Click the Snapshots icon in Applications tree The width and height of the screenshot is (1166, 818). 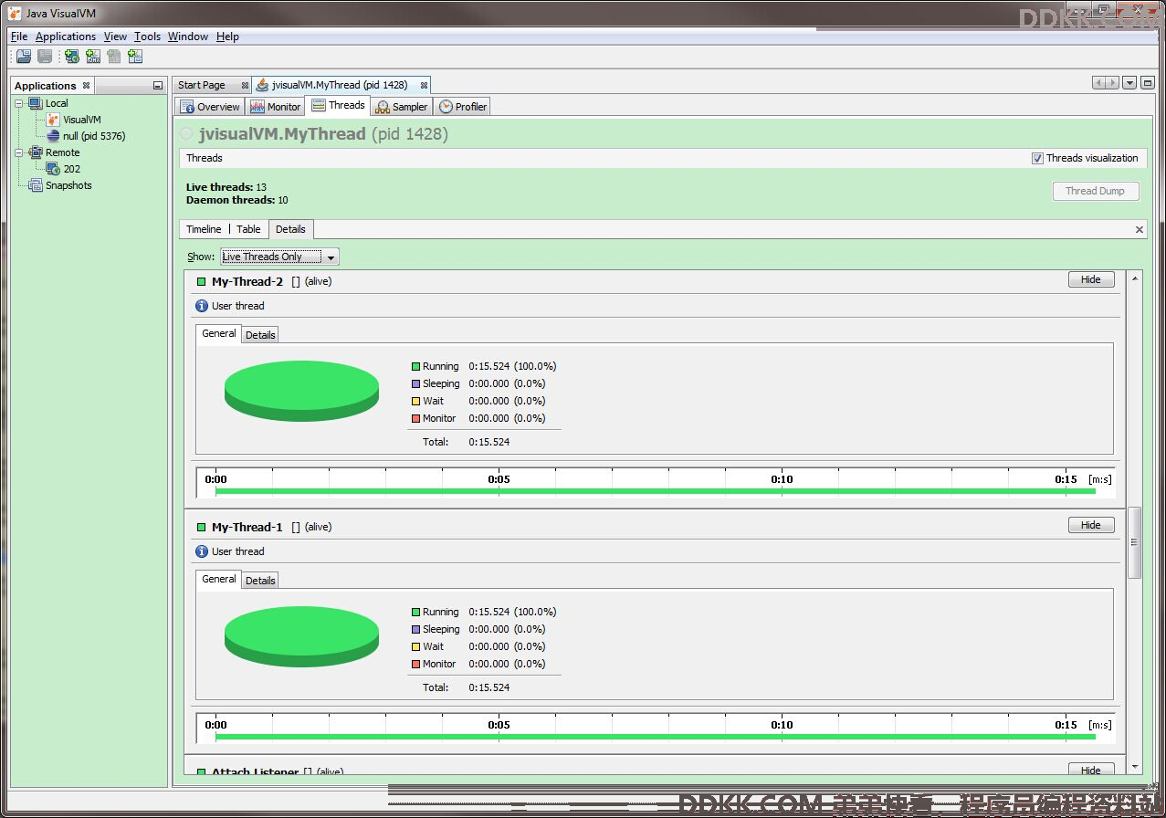(36, 185)
